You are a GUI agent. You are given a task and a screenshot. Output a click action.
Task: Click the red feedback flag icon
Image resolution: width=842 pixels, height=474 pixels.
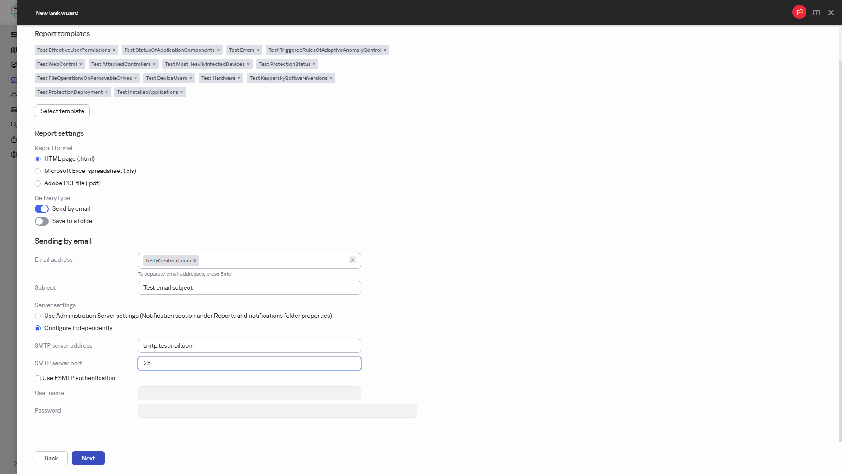pos(799,12)
